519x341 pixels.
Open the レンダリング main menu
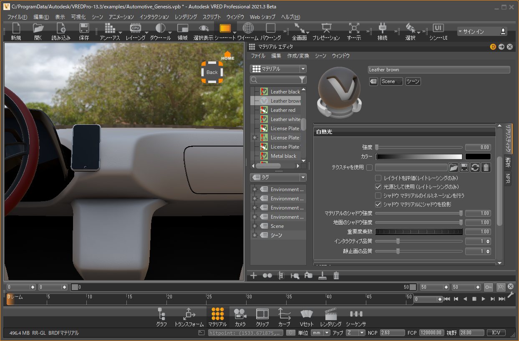tap(186, 17)
